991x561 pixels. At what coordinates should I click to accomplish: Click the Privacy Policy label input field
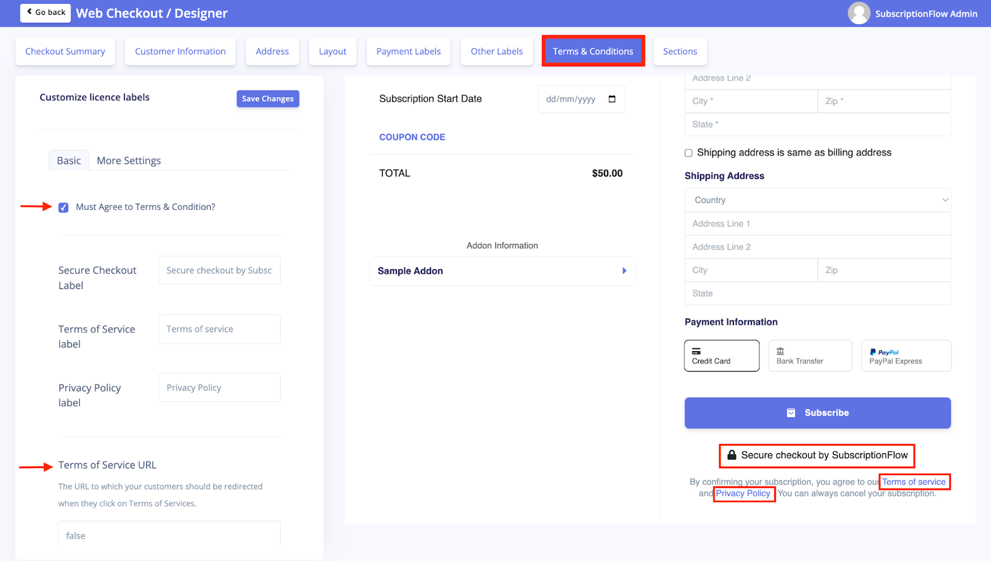coord(219,388)
